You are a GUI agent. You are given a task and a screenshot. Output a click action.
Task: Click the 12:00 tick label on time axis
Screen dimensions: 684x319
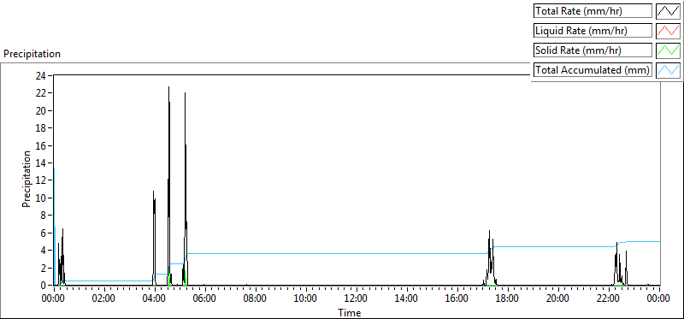[357, 299]
